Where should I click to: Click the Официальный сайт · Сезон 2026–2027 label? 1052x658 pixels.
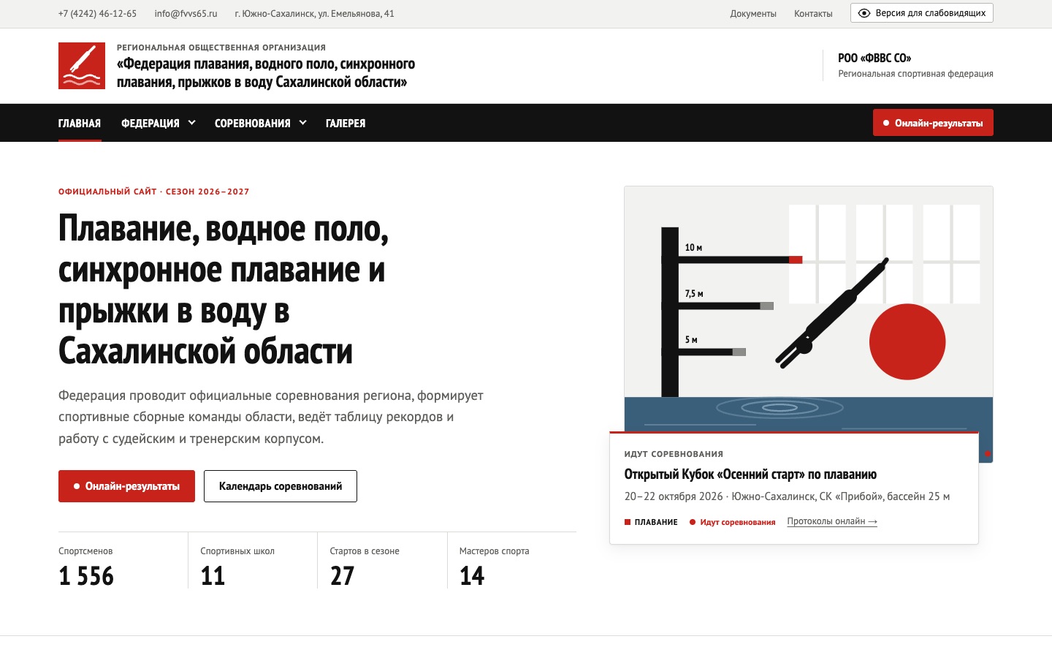tap(154, 192)
